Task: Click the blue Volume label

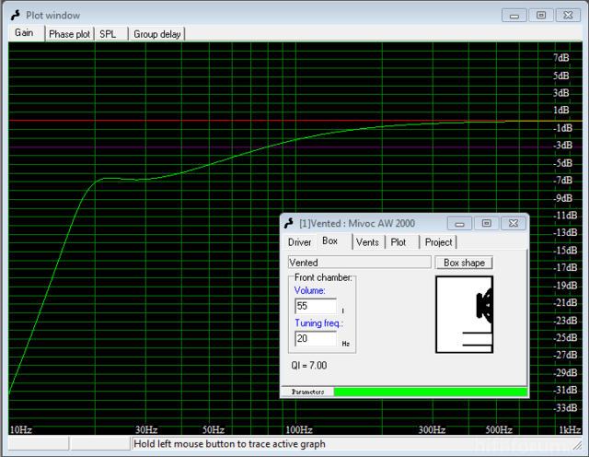Action: 309,291
